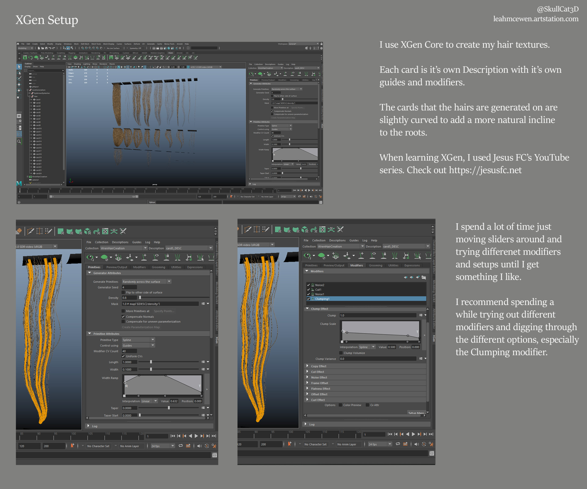
Task: Click the leahmcewen.artstation.com link
Action: (536, 19)
